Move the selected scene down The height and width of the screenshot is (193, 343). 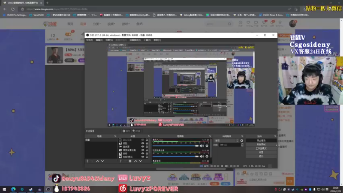(102, 161)
